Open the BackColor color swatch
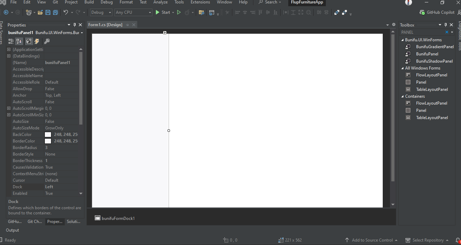The width and height of the screenshot is (461, 245). click(x=48, y=134)
